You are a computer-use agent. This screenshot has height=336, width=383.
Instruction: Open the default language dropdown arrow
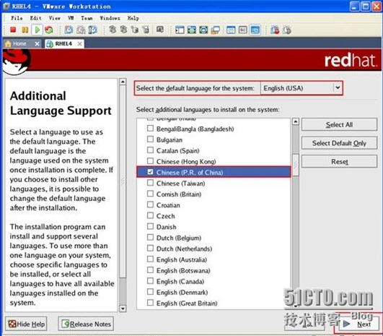tap(338, 87)
